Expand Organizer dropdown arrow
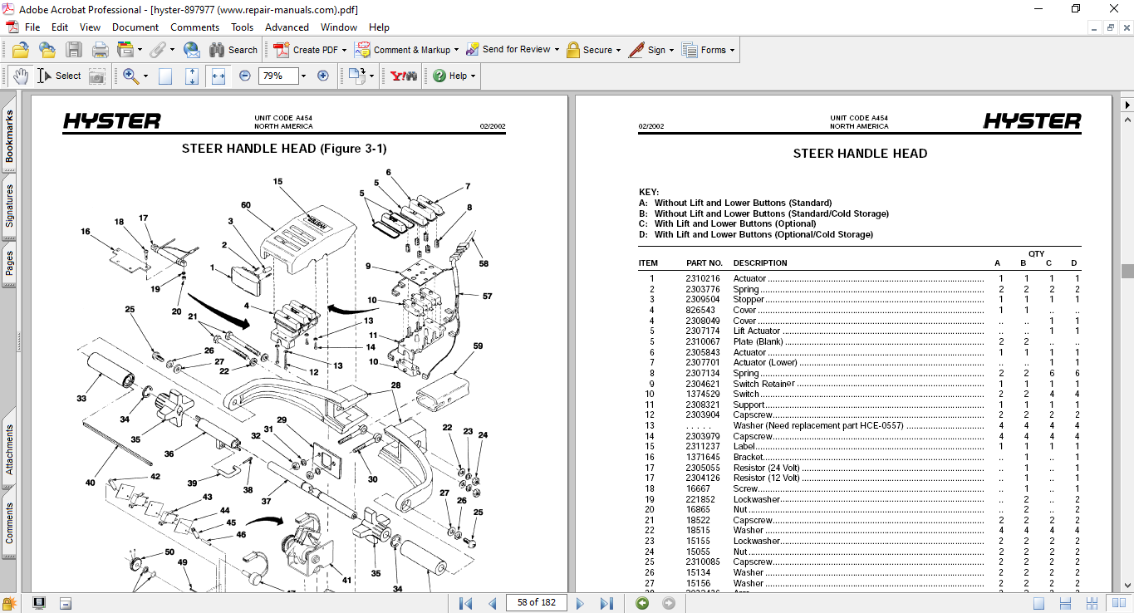 [x=140, y=50]
